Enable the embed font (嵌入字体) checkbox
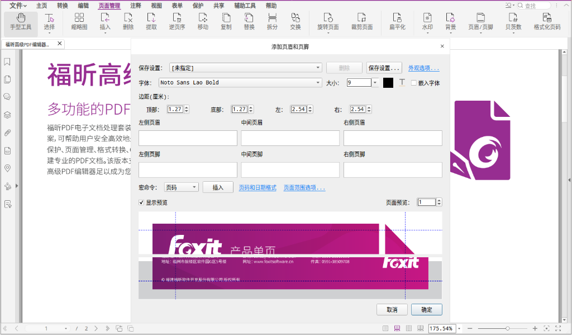The width and height of the screenshot is (572, 335). tap(414, 83)
